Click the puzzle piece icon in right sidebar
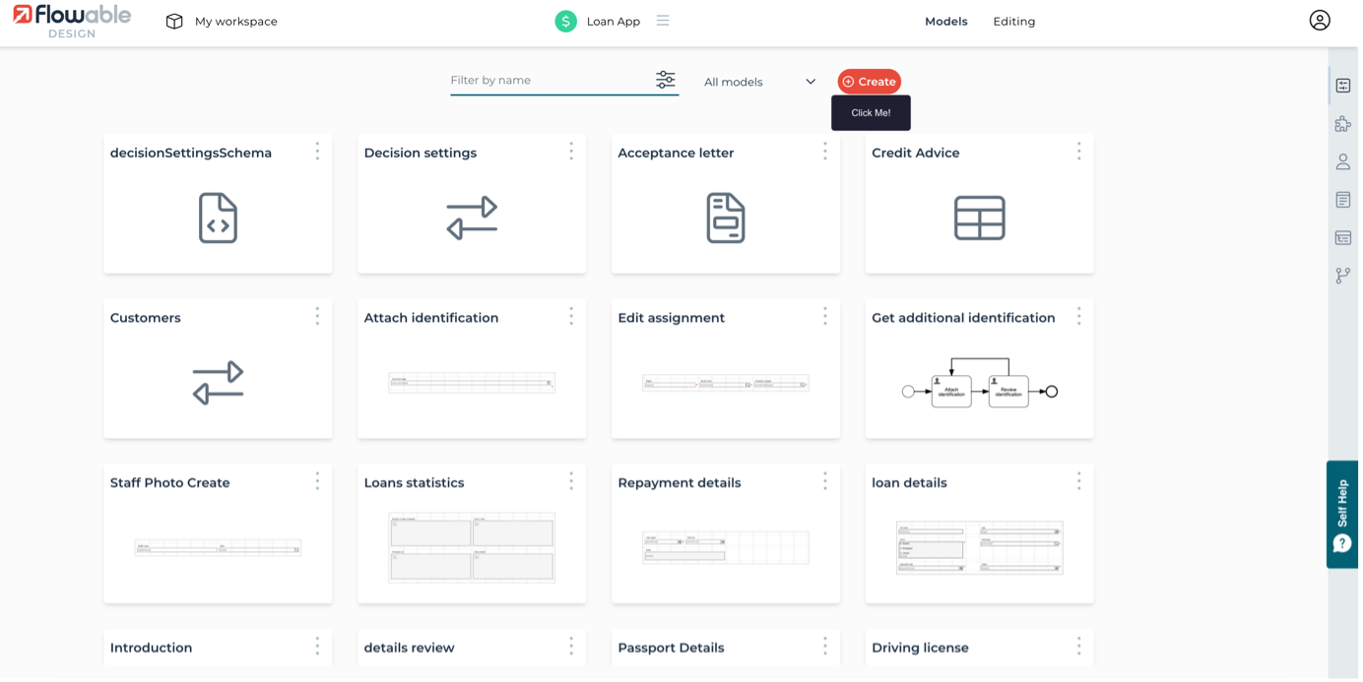The height and width of the screenshot is (682, 1363). coord(1342,123)
